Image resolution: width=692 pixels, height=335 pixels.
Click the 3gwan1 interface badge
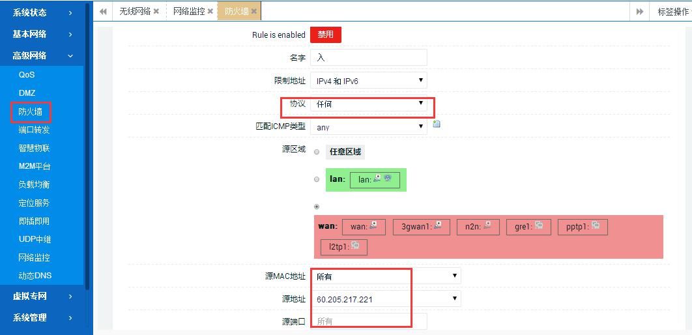[x=421, y=226]
